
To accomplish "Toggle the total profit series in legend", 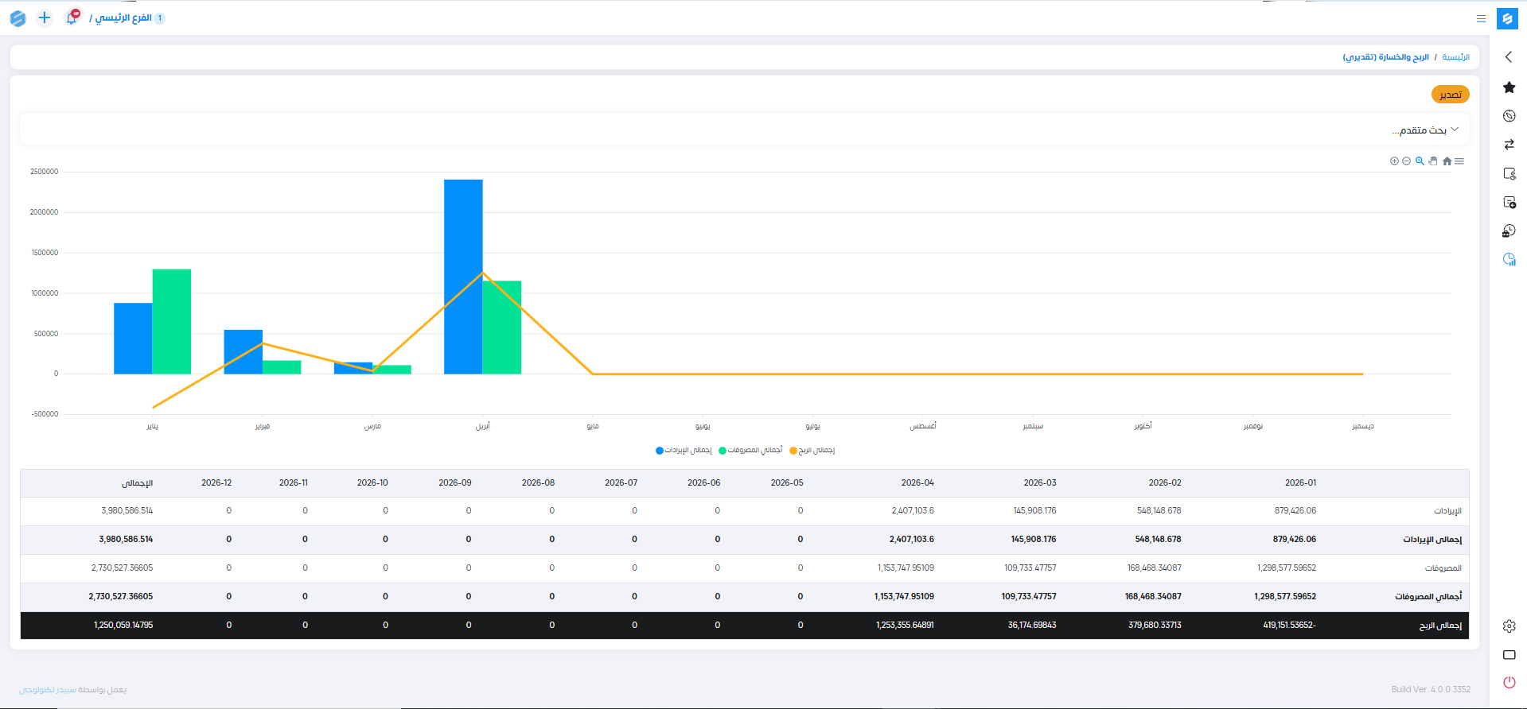I will [x=812, y=451].
